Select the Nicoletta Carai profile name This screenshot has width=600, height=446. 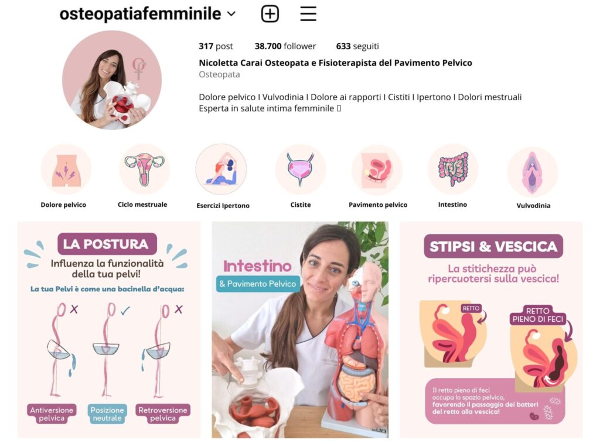tap(335, 63)
